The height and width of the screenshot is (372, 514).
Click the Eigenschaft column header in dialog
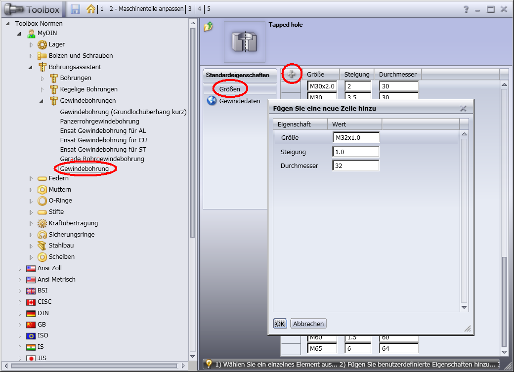[x=300, y=124]
